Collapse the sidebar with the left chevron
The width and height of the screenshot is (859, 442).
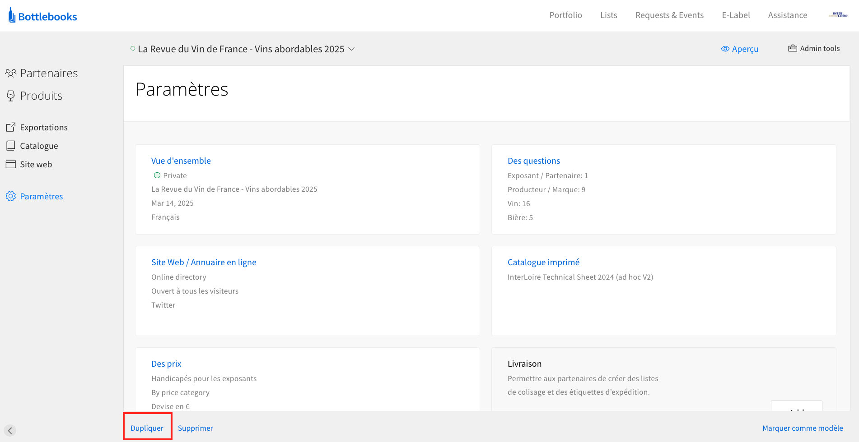point(10,430)
